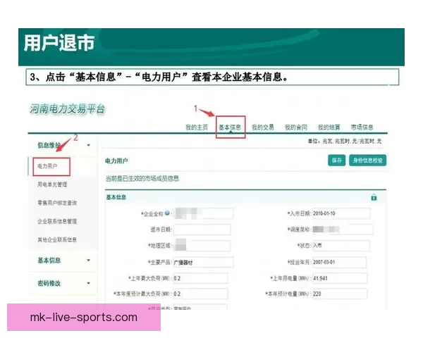423x338 pixels.
Task: Expand the 密码修改 sidebar section arrow
Action: [89, 283]
